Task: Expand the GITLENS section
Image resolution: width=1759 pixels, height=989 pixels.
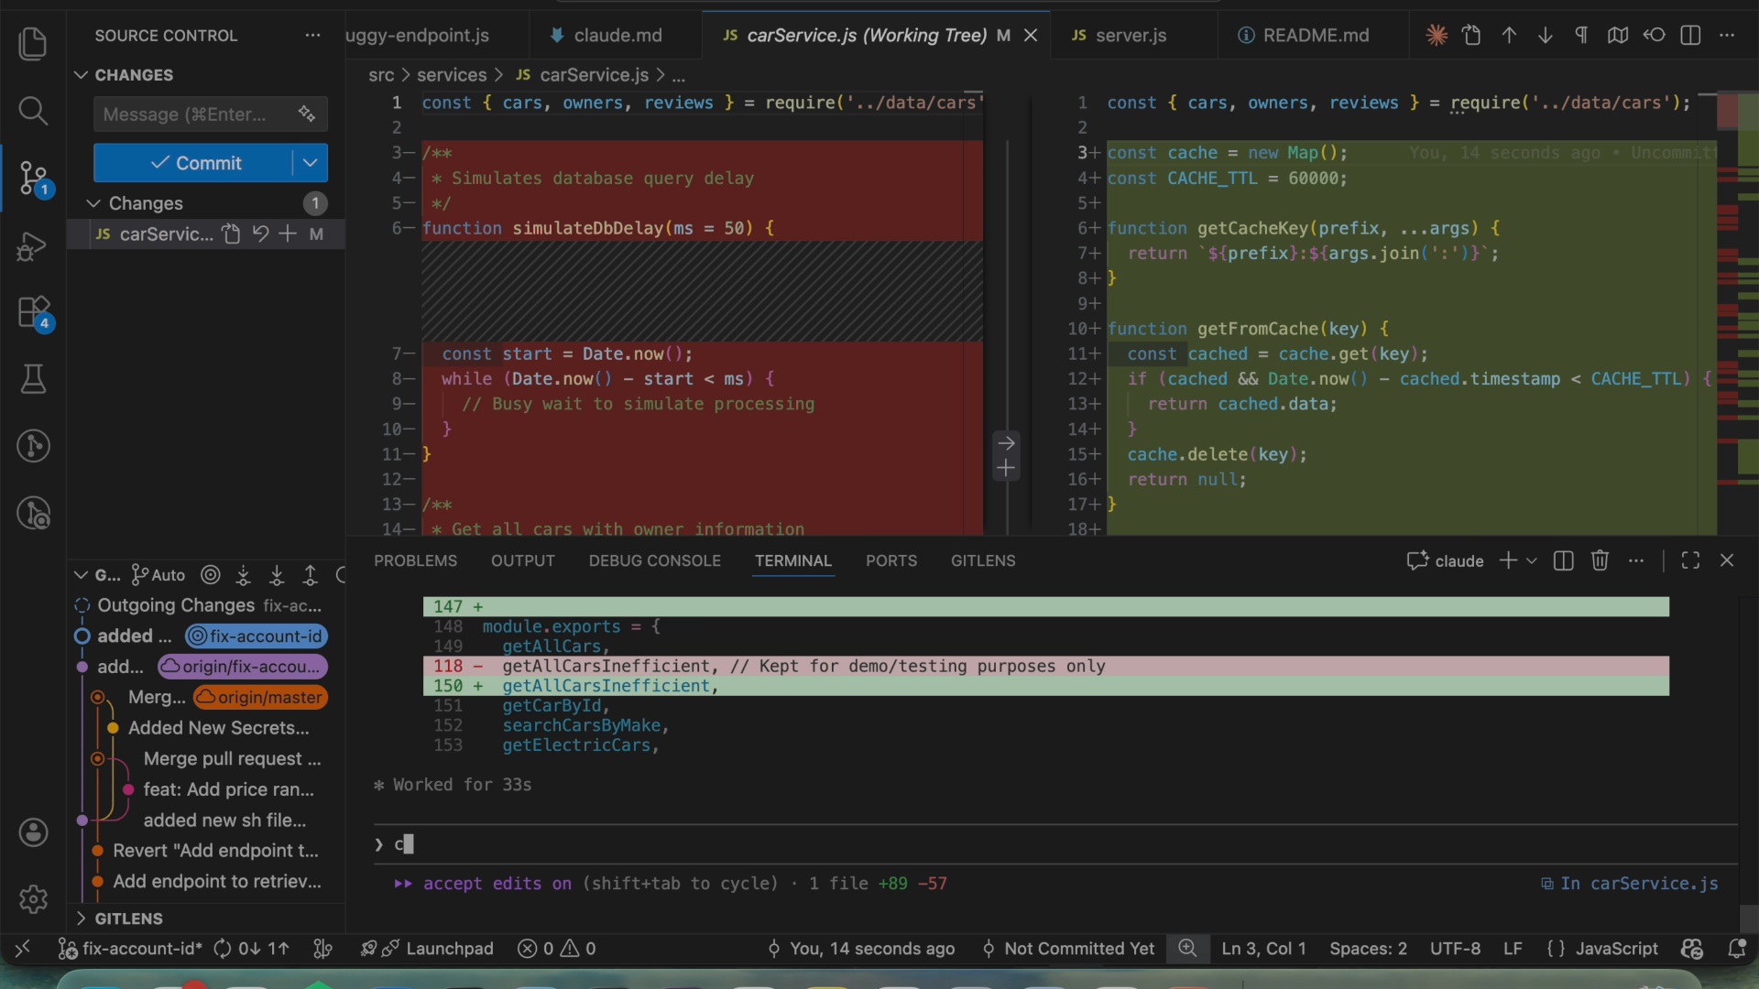Action: [81, 918]
